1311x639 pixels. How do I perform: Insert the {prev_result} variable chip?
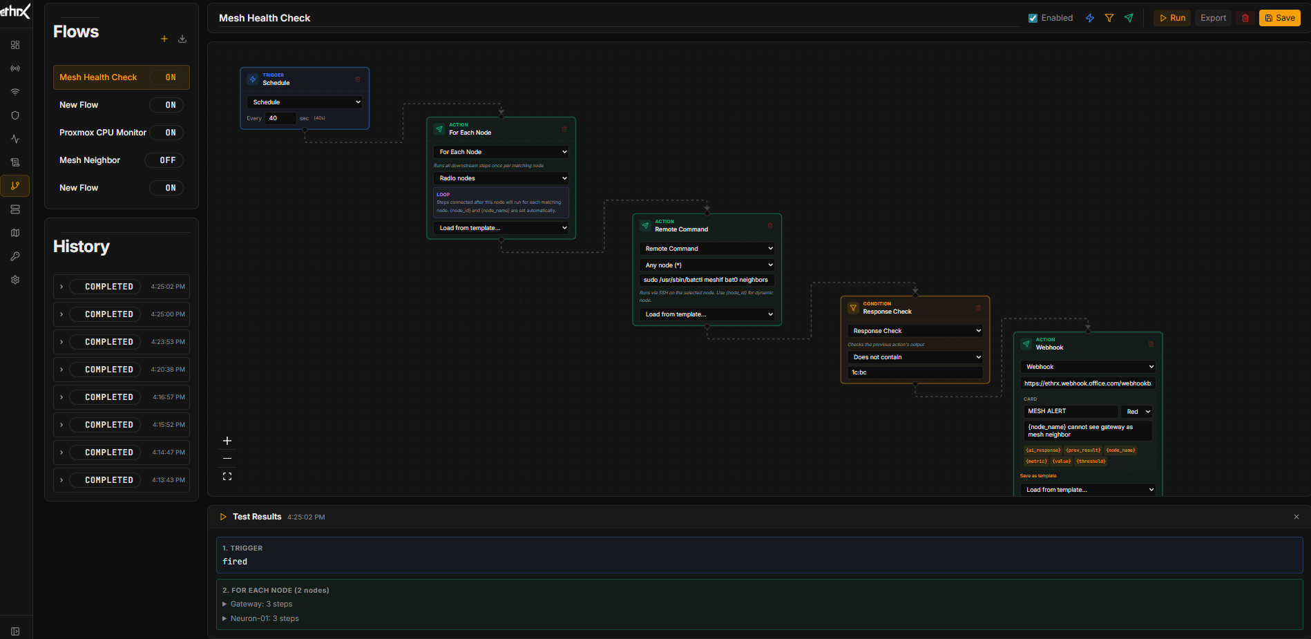click(x=1083, y=450)
